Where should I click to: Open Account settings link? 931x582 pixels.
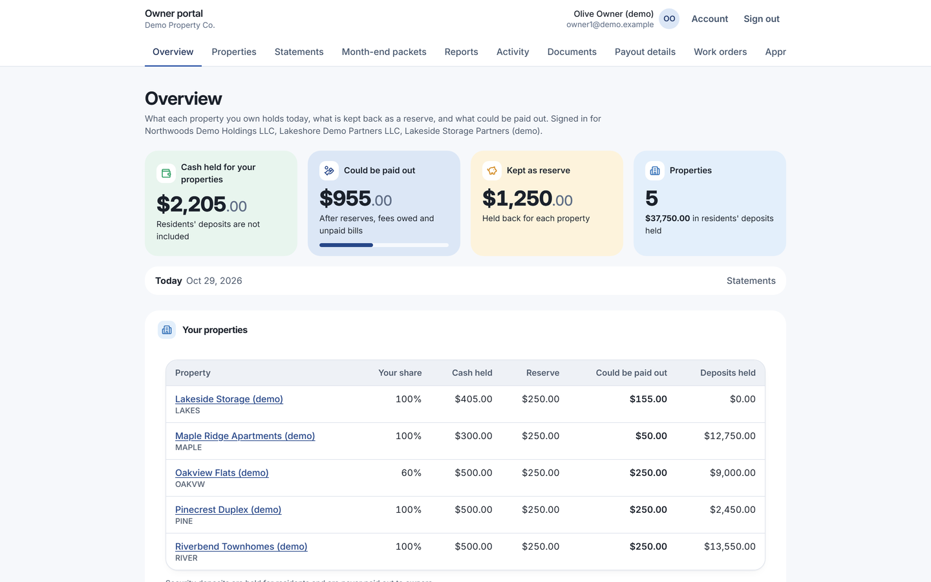pos(710,19)
